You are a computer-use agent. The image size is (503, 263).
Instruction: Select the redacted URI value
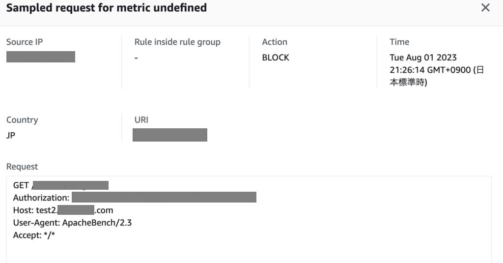170,135
